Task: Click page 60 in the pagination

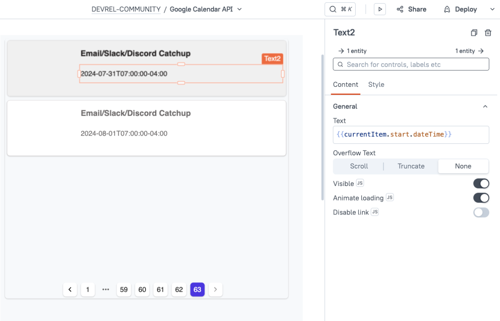Action: 142,289
